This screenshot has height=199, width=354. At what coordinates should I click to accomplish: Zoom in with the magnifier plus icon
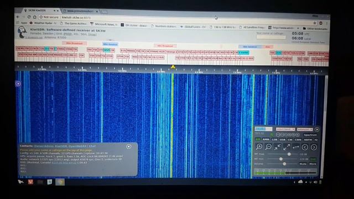[x=259, y=147]
